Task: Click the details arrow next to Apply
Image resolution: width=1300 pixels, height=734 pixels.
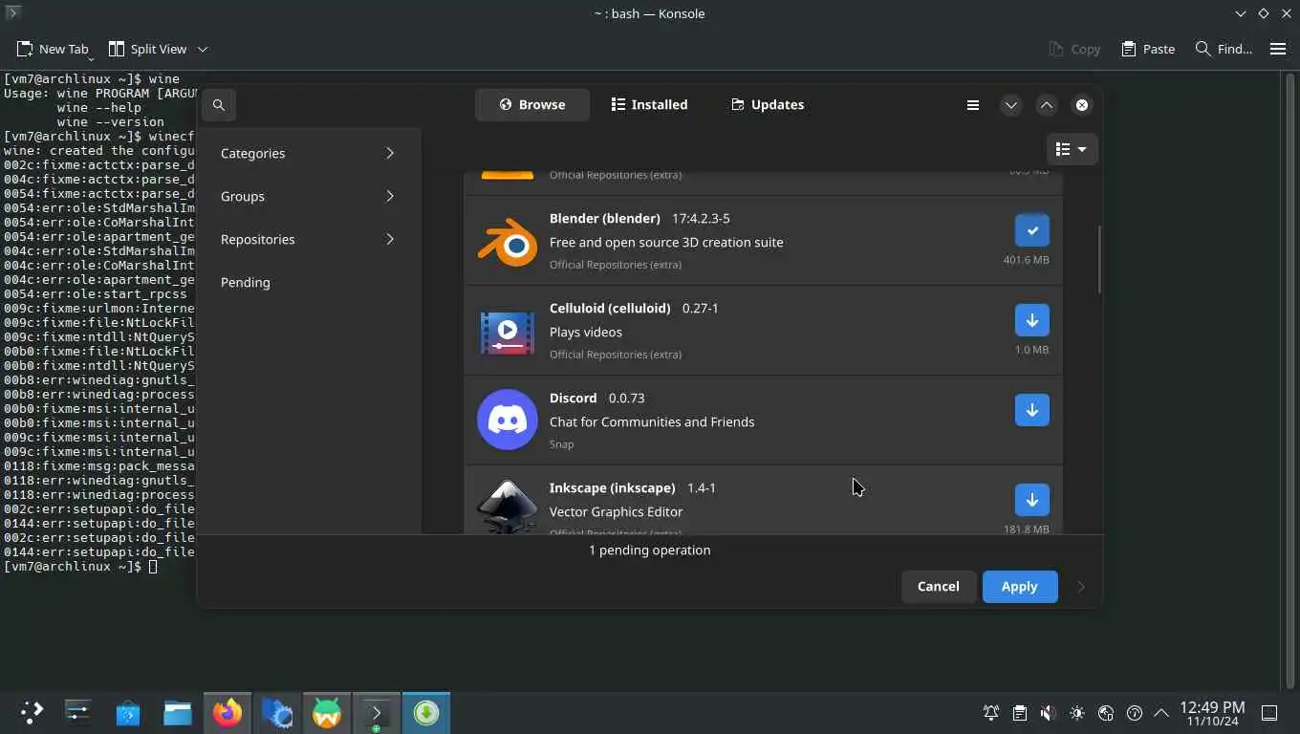Action: [x=1081, y=587]
